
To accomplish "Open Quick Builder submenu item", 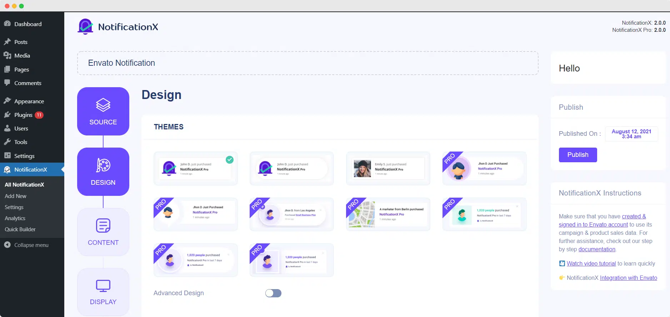I will point(20,229).
